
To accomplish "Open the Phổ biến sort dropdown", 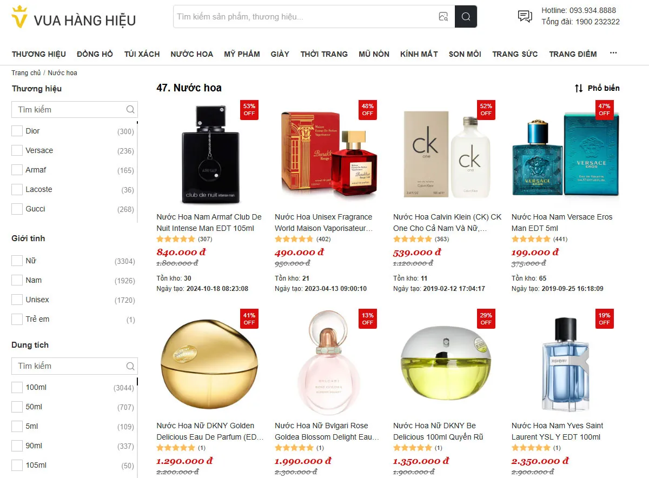I will click(x=597, y=88).
